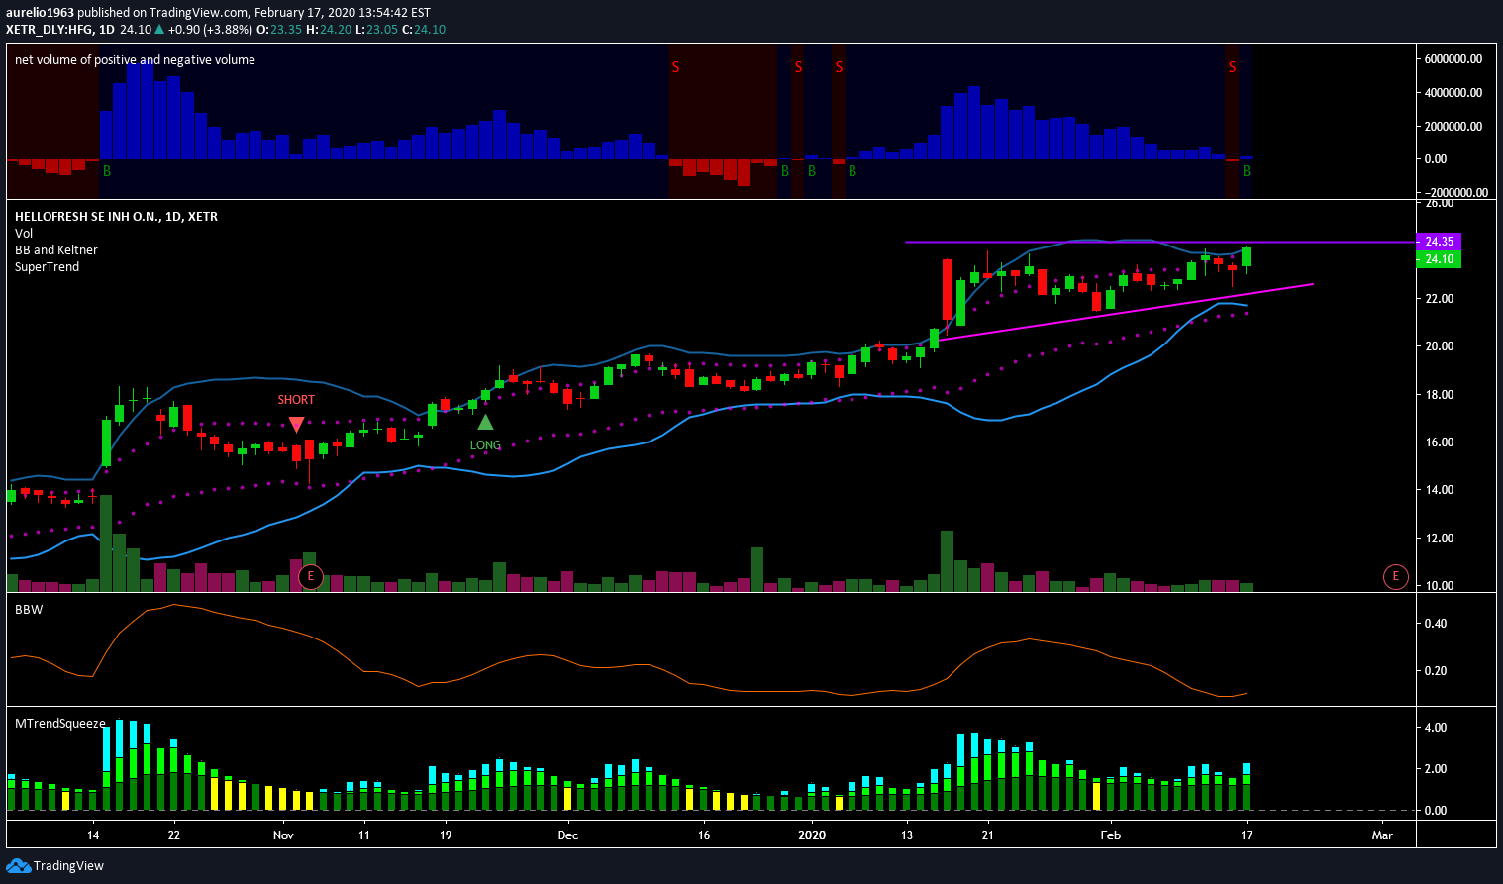Click the 22.00 price axis label

point(1440,299)
